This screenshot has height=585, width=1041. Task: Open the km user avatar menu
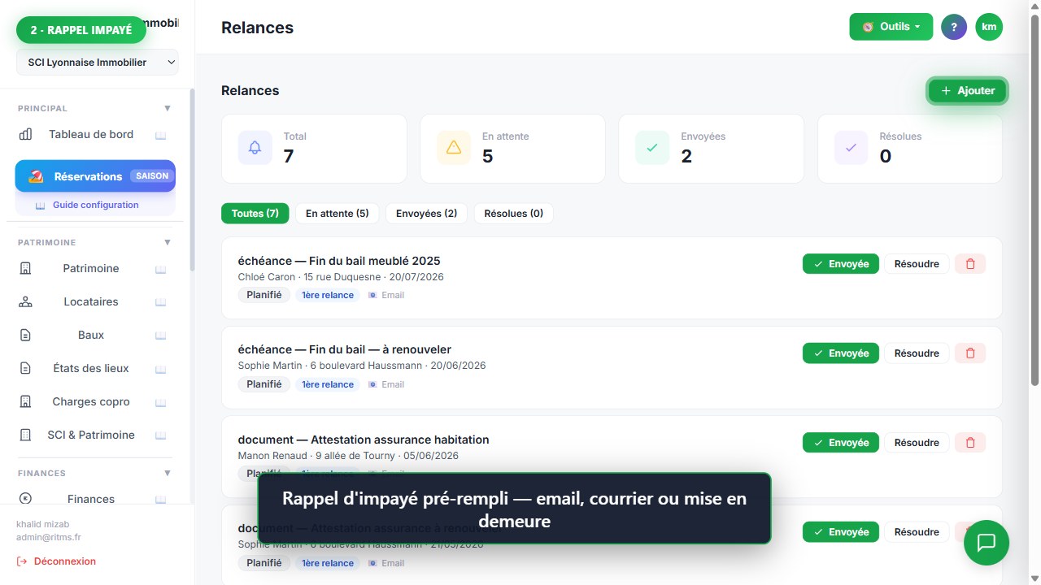(x=989, y=27)
